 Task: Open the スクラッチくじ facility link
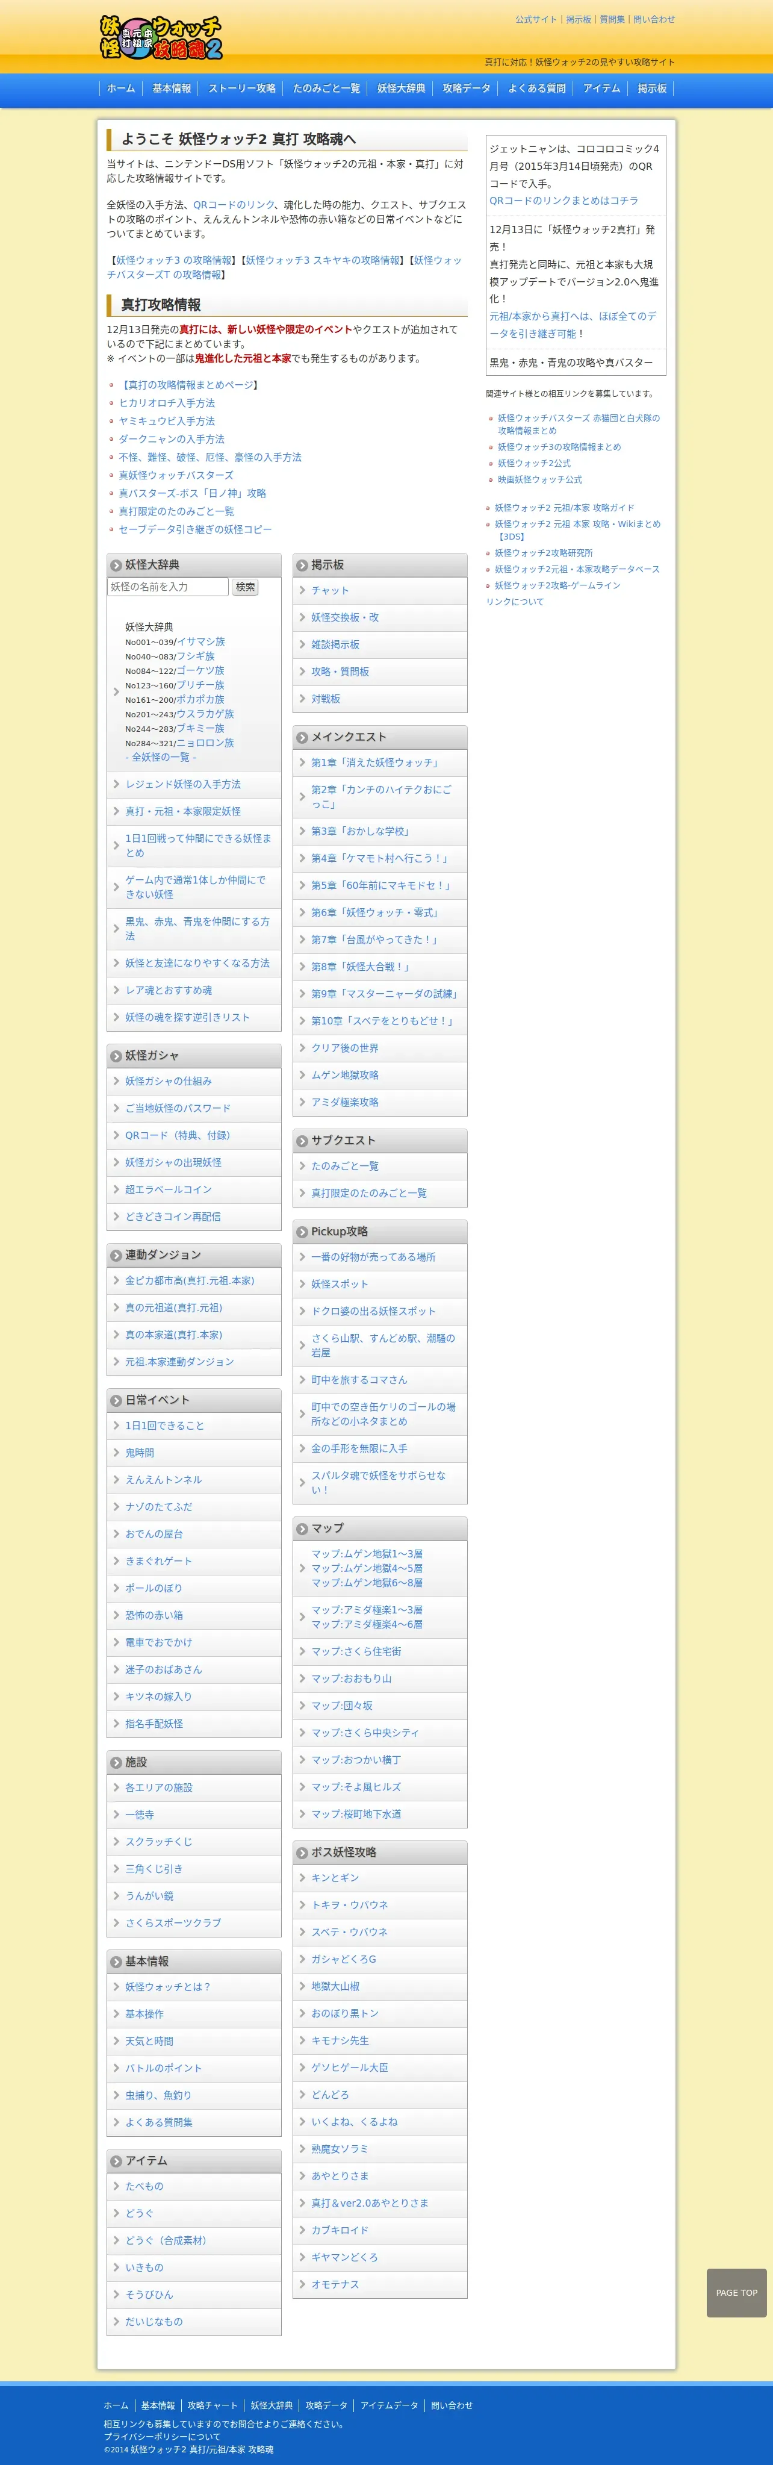(x=159, y=1842)
